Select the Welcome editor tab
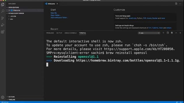184x103 pixels. [x=51, y=4]
